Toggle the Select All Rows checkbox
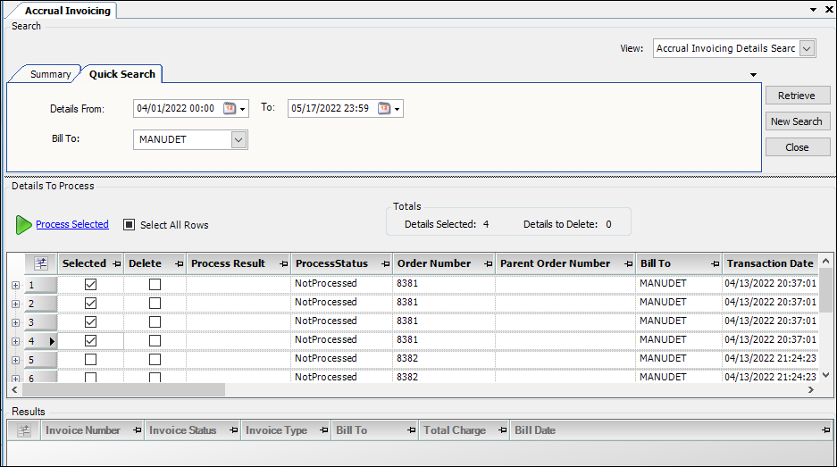Viewport: 837px width, 467px height. coord(130,225)
